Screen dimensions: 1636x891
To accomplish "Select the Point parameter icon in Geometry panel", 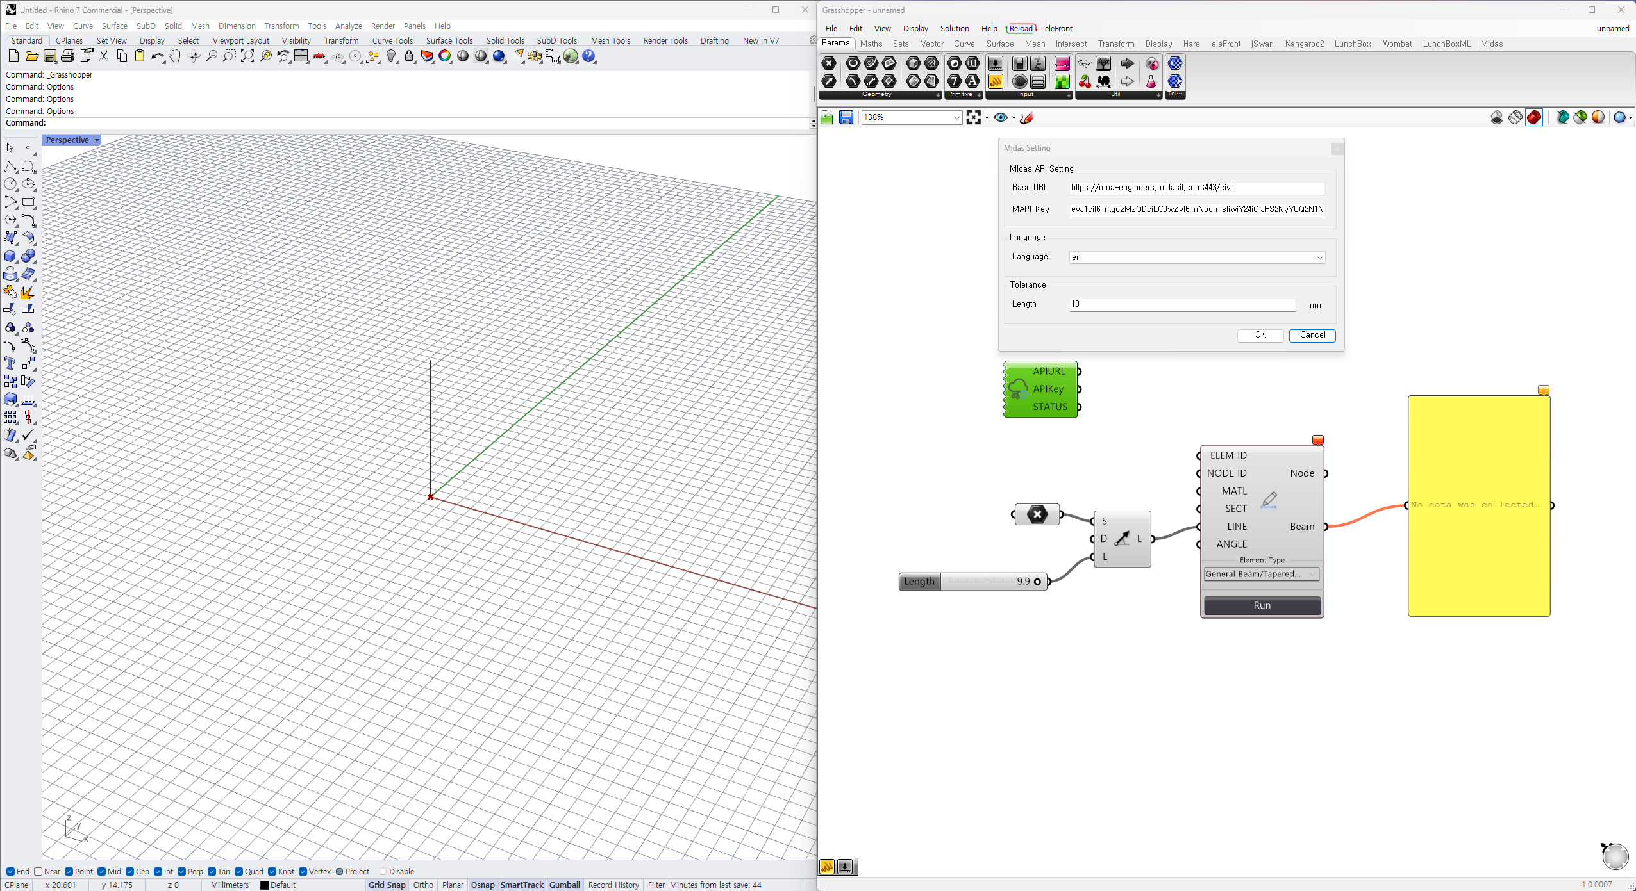I will [x=829, y=63].
